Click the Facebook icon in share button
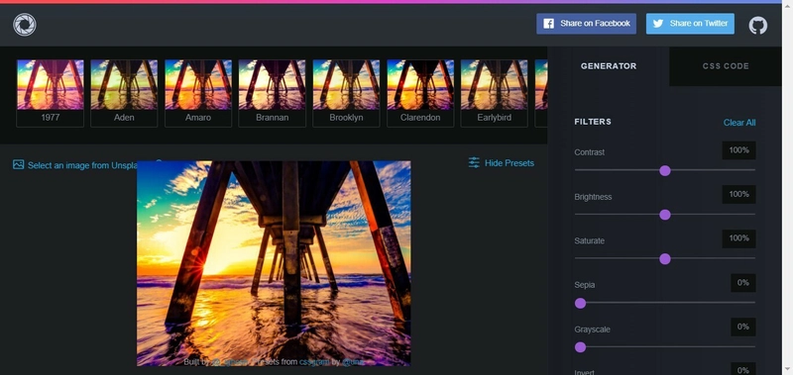The height and width of the screenshot is (375, 793). point(548,24)
